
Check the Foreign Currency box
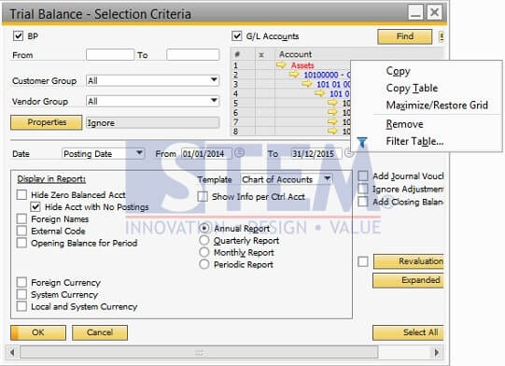pyautogui.click(x=21, y=282)
